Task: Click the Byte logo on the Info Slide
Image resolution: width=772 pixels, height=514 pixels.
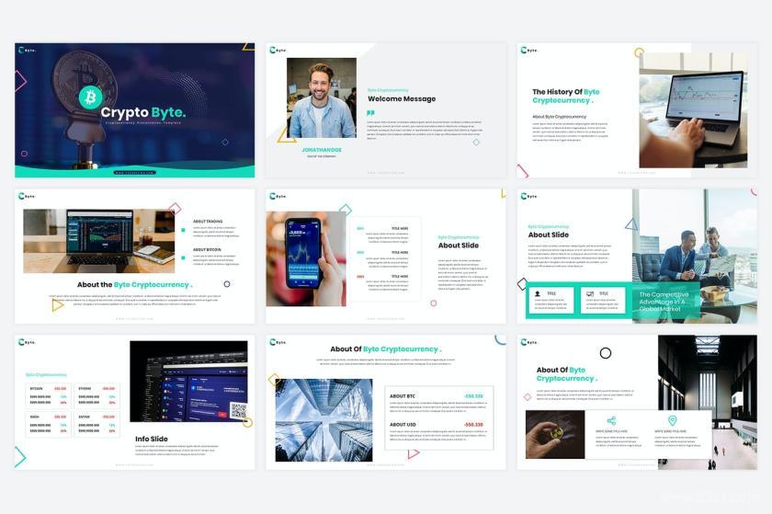Action: click(x=27, y=342)
